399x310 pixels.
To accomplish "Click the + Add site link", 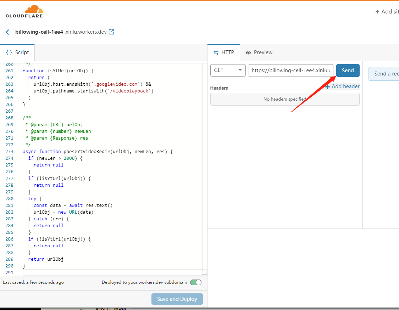I will coord(387,11).
